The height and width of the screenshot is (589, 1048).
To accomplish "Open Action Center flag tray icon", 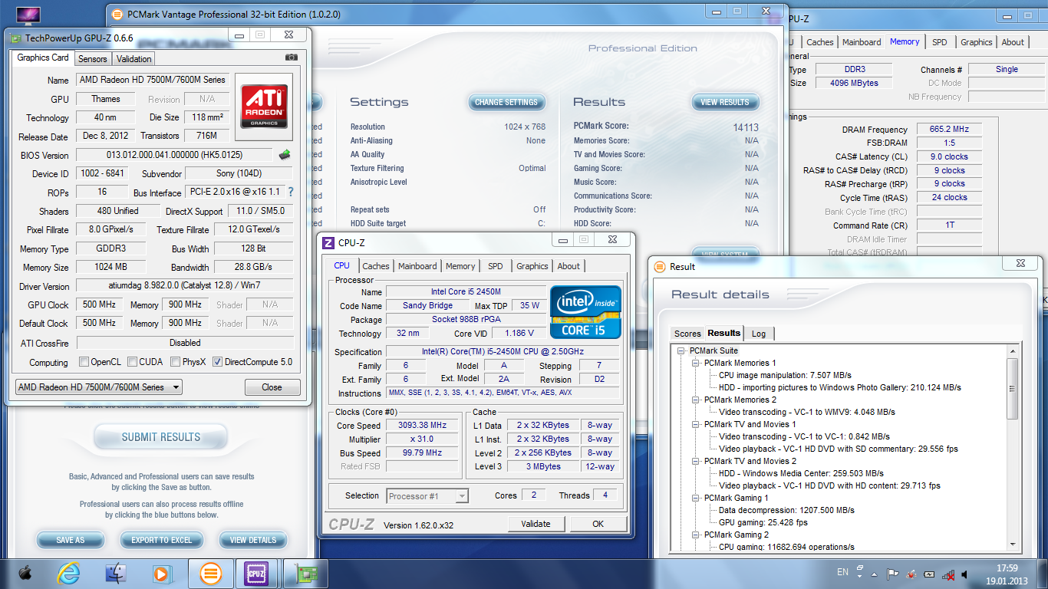I will [x=892, y=573].
